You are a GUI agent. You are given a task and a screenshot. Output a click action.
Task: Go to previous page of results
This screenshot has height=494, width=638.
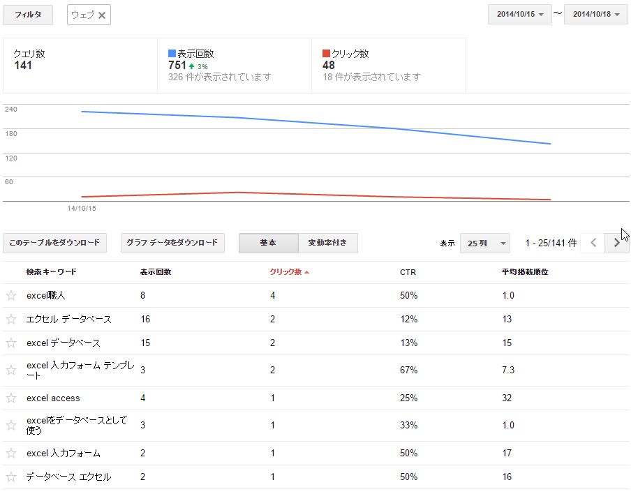(593, 243)
